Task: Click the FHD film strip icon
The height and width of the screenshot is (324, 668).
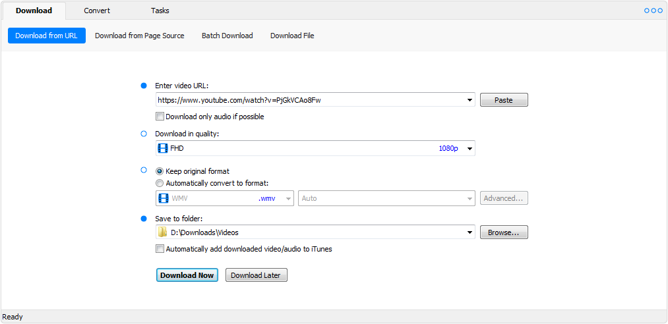Action: 163,148
